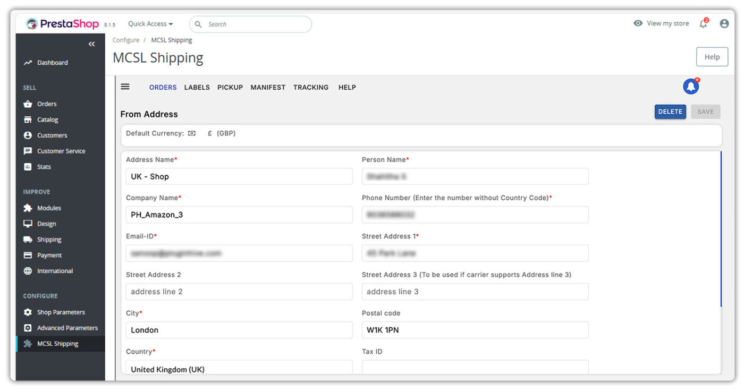Click into the top Search field
The height and width of the screenshot is (391, 744).
coord(250,24)
